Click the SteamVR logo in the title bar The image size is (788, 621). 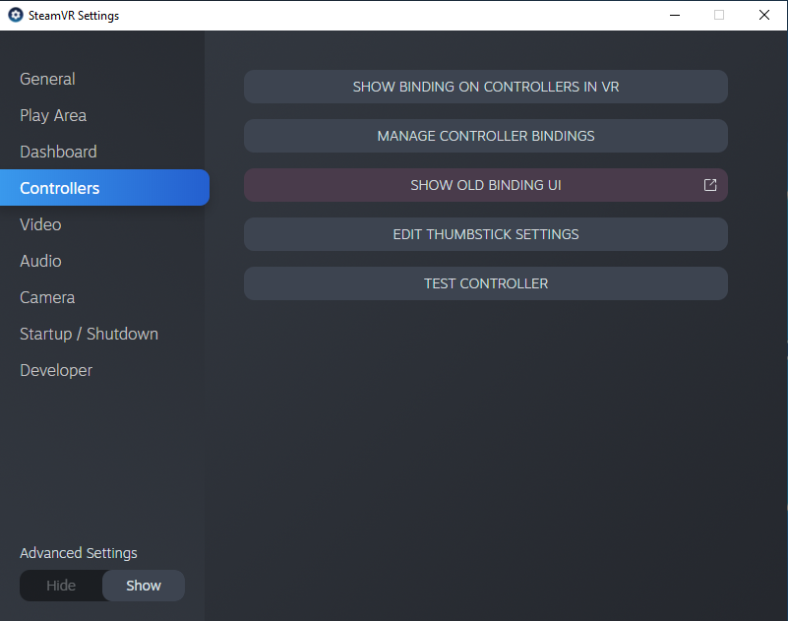(x=15, y=16)
